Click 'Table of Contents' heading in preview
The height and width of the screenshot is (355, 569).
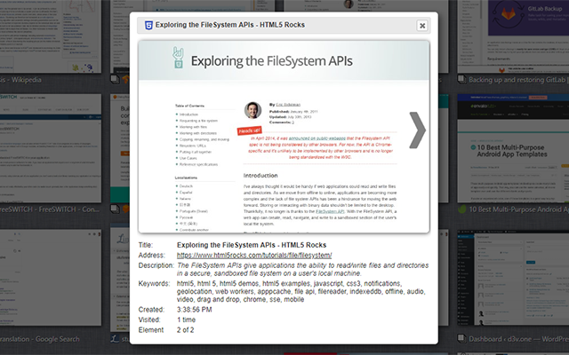[189, 106]
